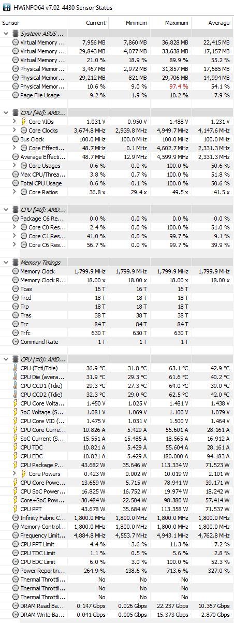The width and height of the screenshot is (234, 623).
Task: Select the DRAM Read Bandwidth row
Action: tap(117, 606)
